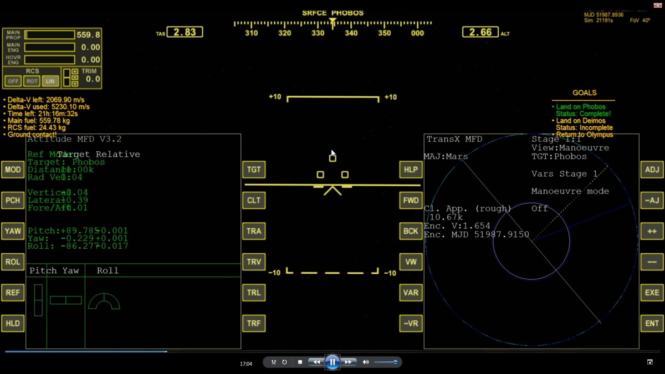The image size is (665, 374).
Task: Click "Manoeuvre mode" text in TransX
Action: pyautogui.click(x=570, y=191)
